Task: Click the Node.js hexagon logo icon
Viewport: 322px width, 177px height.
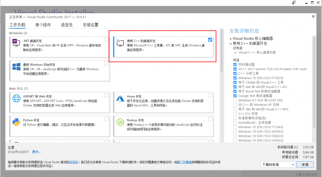Action: coord(120,122)
